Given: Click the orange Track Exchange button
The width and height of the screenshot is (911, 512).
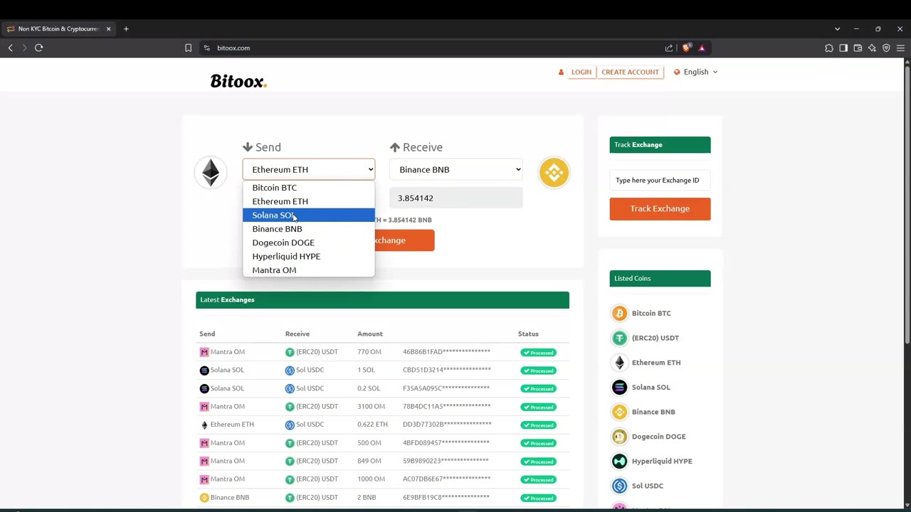Looking at the screenshot, I should pos(660,208).
